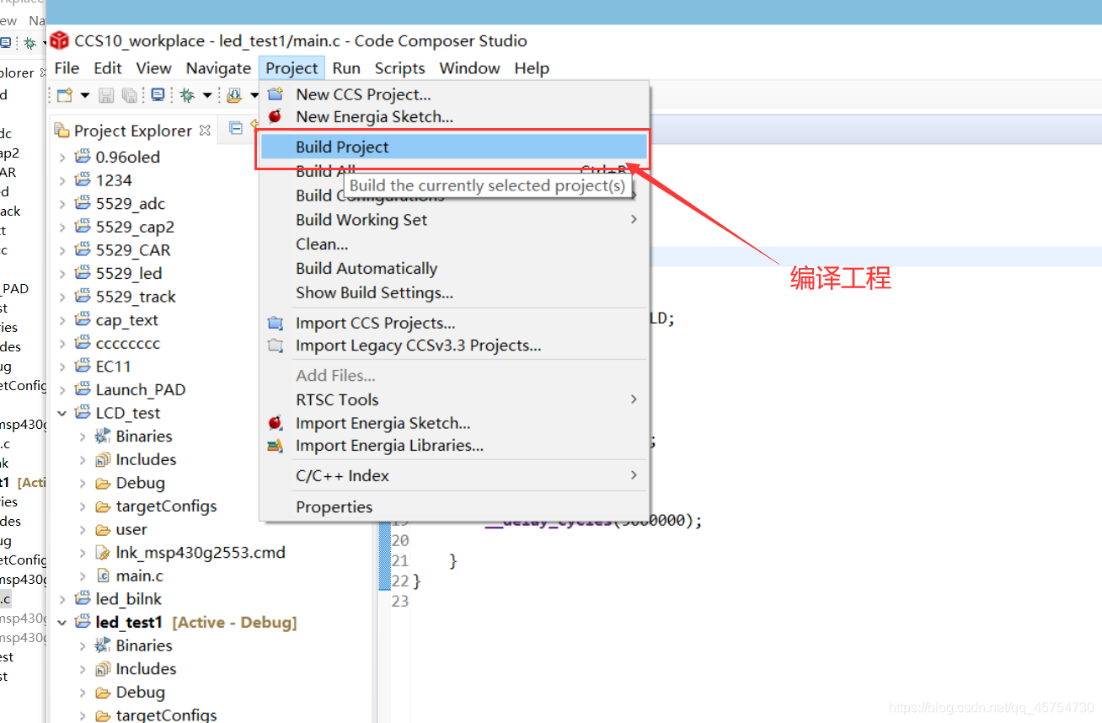Open C/C++ Index submenu

454,475
